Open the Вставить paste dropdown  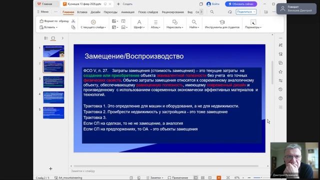[x=48, y=27]
